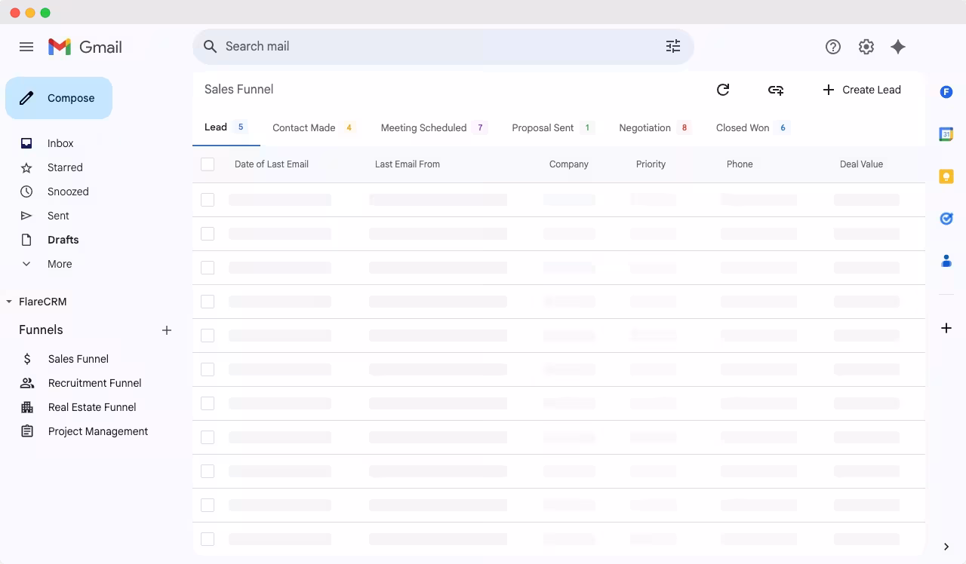Viewport: 966px width, 564px height.
Task: Collapse the right side panel
Action: 946,546
